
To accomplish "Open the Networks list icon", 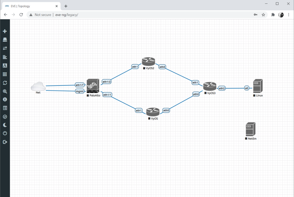I will pos(5,48).
